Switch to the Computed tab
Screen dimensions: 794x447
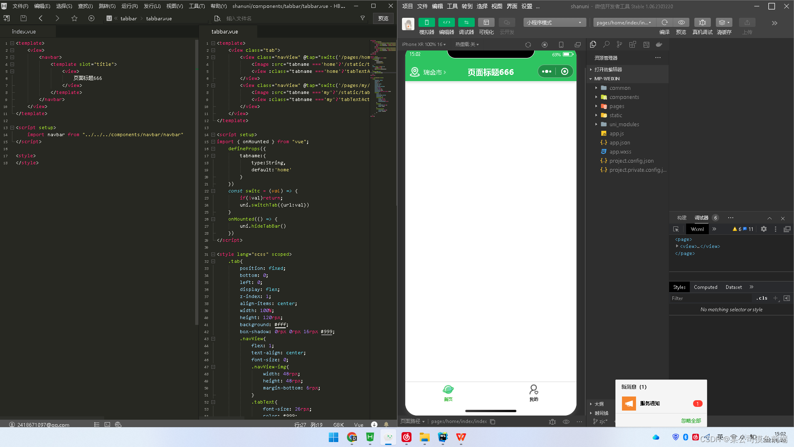click(706, 287)
